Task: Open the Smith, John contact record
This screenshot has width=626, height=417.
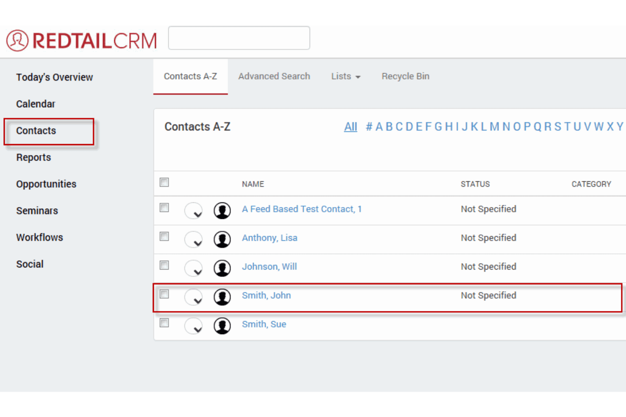Action: click(266, 295)
